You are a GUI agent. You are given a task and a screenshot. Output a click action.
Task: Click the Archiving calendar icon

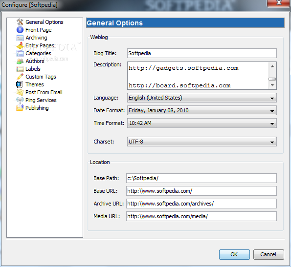point(20,38)
